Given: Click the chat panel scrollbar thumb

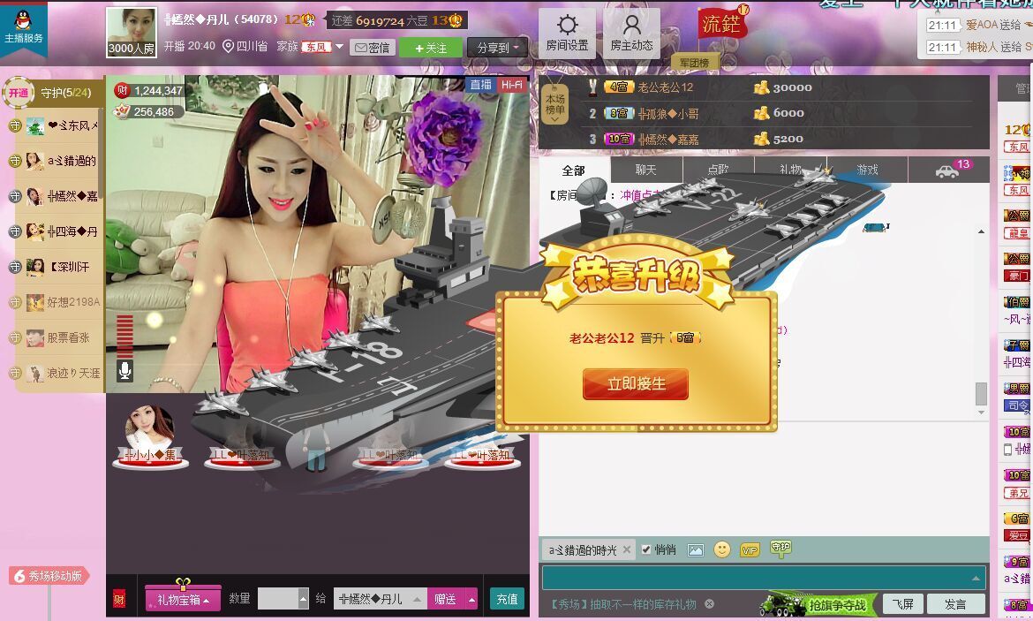Looking at the screenshot, I should pyautogui.click(x=981, y=394).
